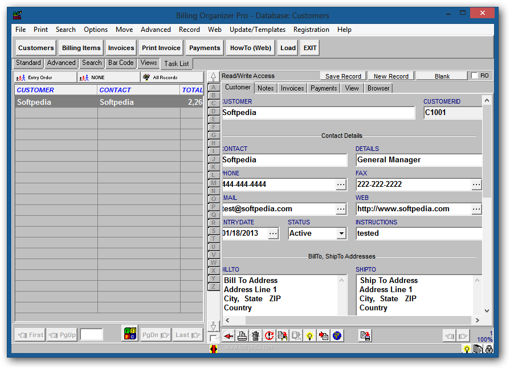
Task: Click the colorful records grid icon near First button
Action: point(129,334)
